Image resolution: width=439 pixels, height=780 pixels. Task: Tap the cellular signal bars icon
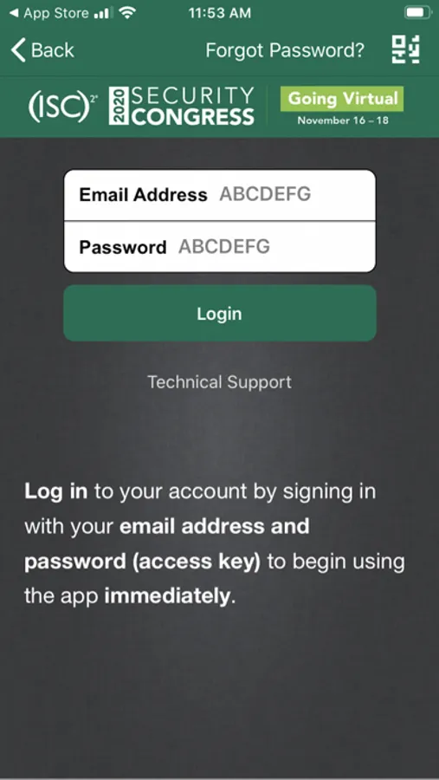tap(103, 13)
